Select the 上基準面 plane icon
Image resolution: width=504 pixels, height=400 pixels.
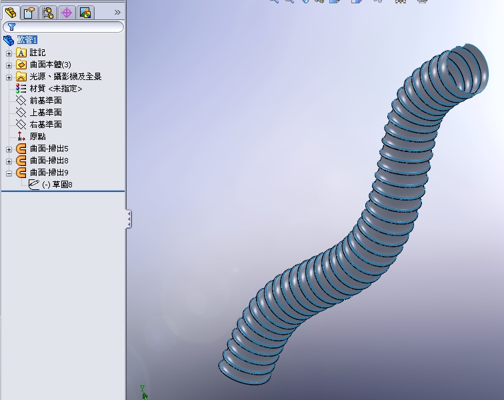click(21, 113)
